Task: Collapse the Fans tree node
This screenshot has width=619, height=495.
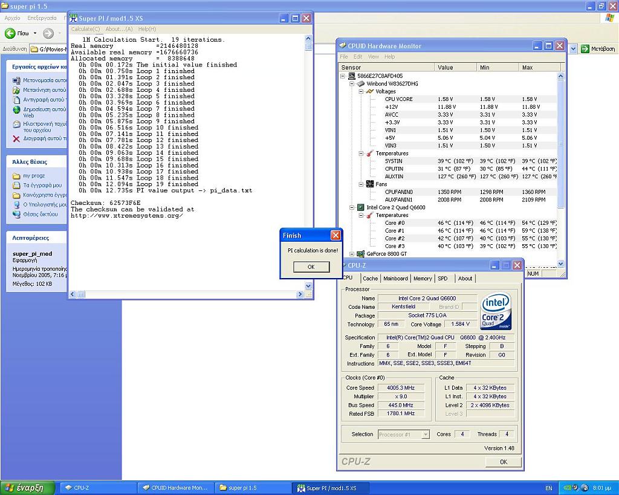Action: click(x=361, y=184)
